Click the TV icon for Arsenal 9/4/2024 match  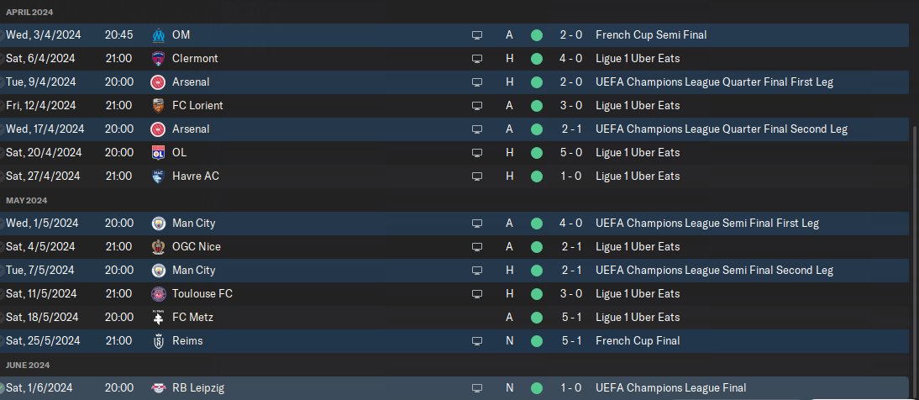click(477, 82)
